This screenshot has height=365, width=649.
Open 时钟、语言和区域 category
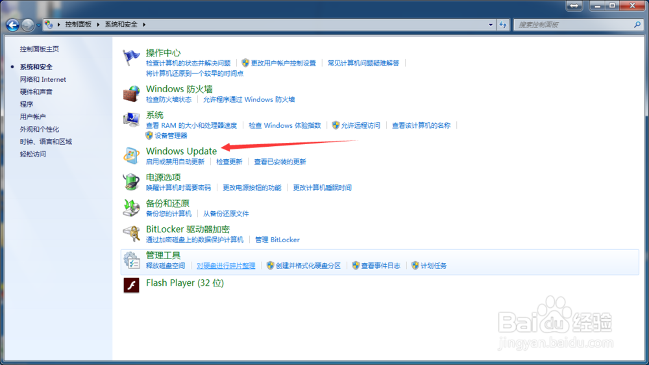click(46, 142)
